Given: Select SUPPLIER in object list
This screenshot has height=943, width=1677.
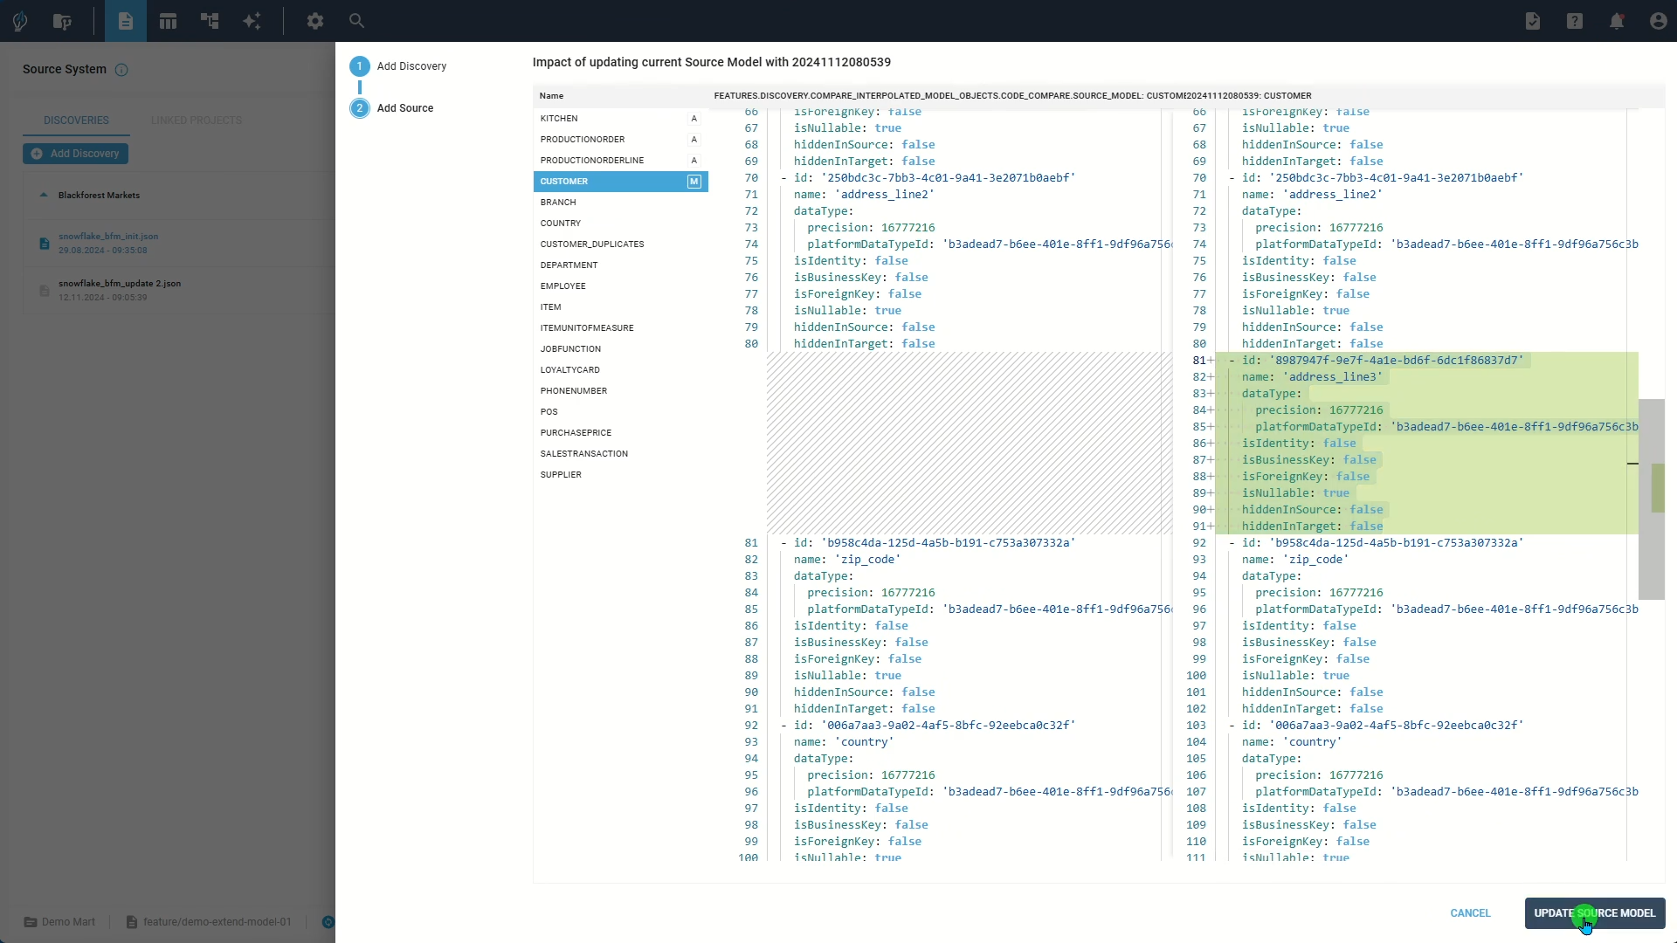Looking at the screenshot, I should (621, 475).
